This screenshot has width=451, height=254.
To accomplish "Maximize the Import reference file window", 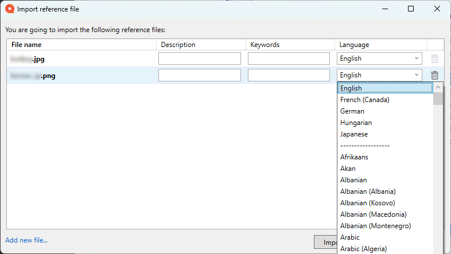I will click(411, 9).
